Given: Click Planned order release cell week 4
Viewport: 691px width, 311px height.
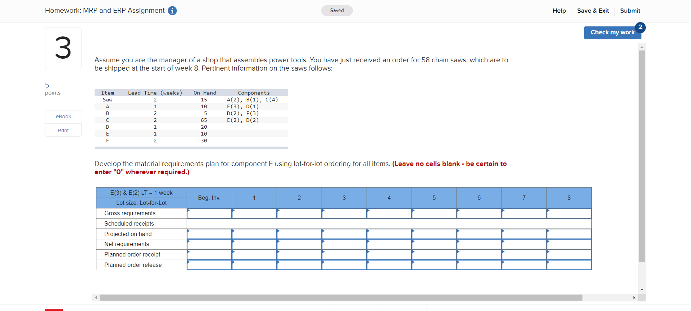Looking at the screenshot, I should pyautogui.click(x=389, y=265).
